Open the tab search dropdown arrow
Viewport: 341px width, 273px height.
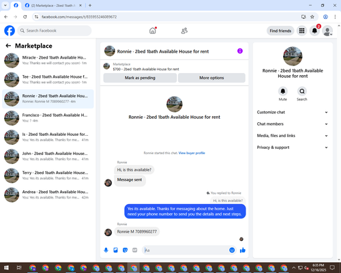[5, 5]
